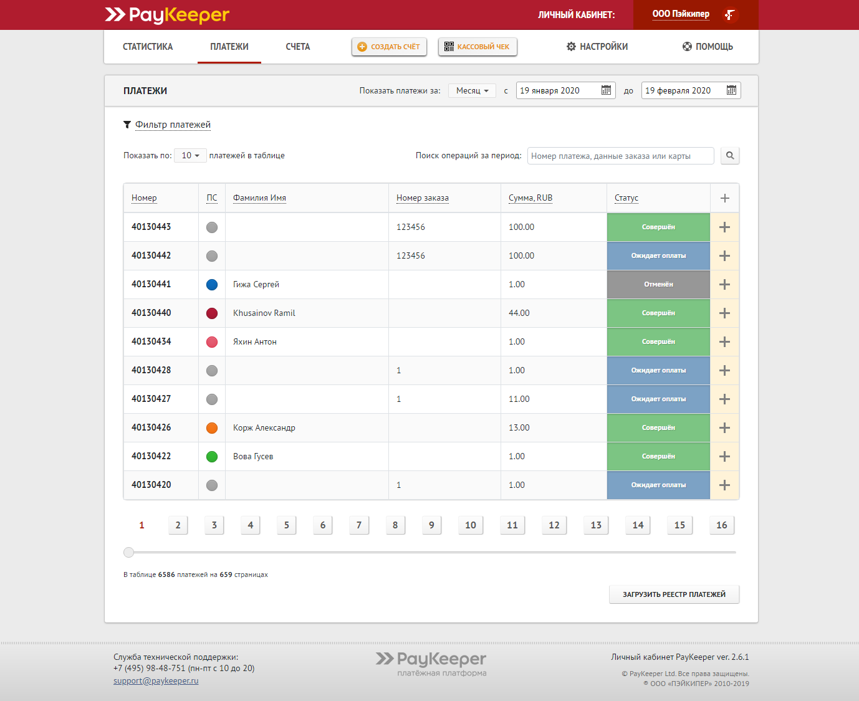
Task: Click the orange circle of payment 40130426
Action: click(x=212, y=428)
